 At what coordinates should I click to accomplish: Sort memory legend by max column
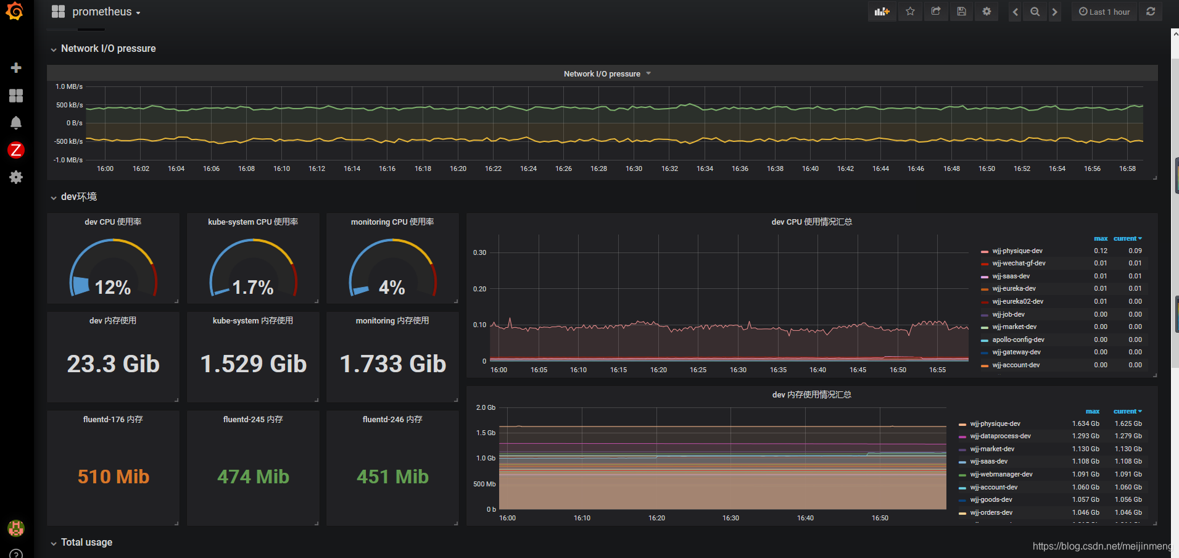1092,411
